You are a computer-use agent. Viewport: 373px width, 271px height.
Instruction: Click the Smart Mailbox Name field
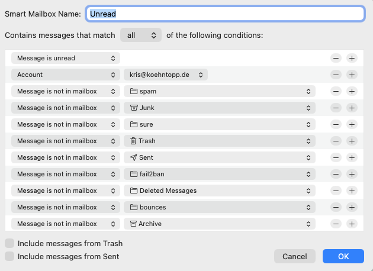tap(225, 13)
